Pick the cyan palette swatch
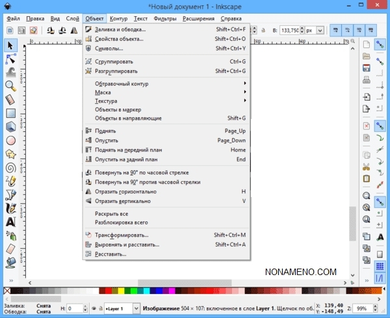Viewport: 390px width, 318px height. click(x=146, y=291)
